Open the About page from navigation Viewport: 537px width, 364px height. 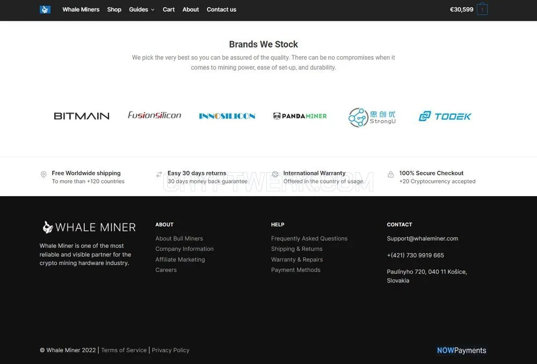tap(191, 10)
